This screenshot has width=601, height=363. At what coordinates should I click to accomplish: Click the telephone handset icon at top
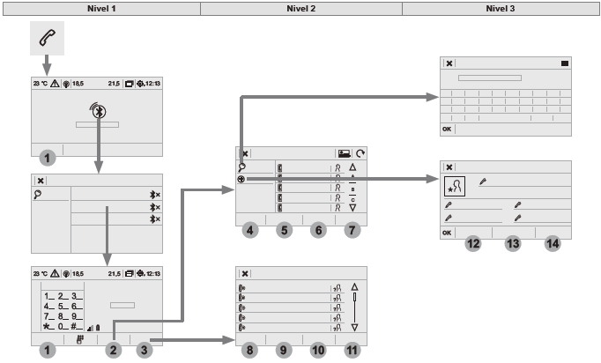pyautogui.click(x=47, y=38)
